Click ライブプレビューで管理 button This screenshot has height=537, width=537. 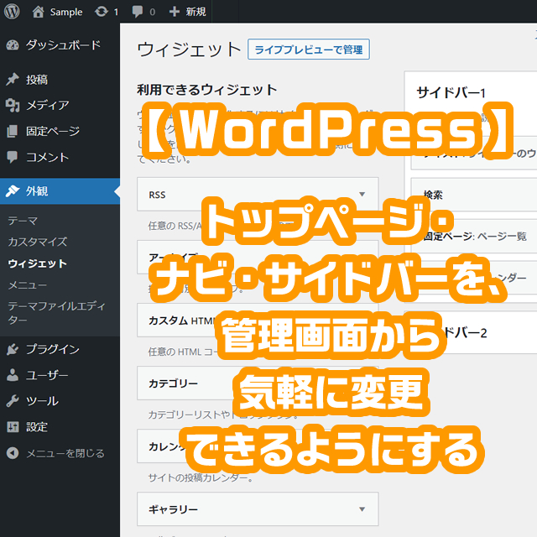click(x=309, y=50)
